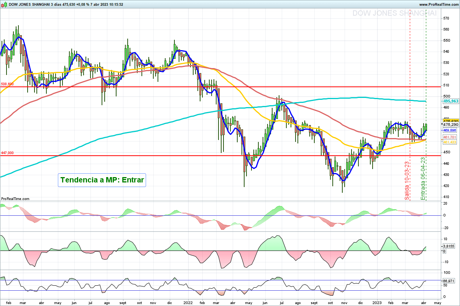
Task: Click the 475,290 current price tag
Action: click(x=450, y=125)
